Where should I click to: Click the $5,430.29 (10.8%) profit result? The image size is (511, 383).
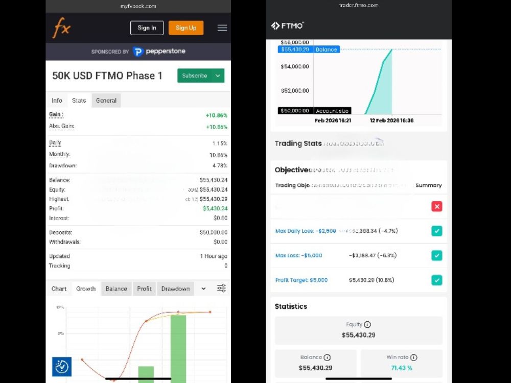coord(371,280)
